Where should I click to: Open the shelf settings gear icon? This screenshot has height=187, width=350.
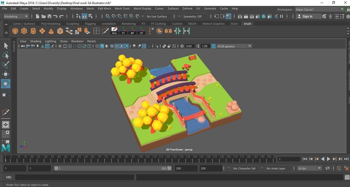(6, 33)
